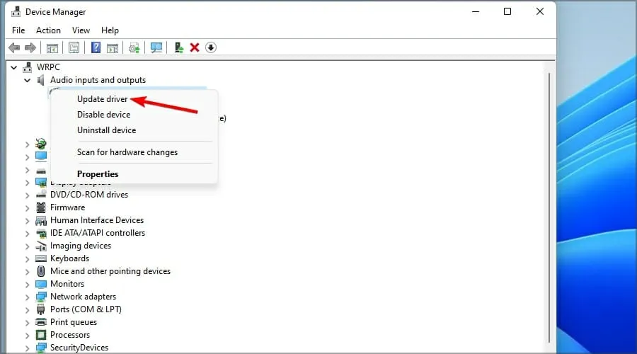Open the Action menu
Viewport: 637px width, 354px height.
pyautogui.click(x=48, y=30)
